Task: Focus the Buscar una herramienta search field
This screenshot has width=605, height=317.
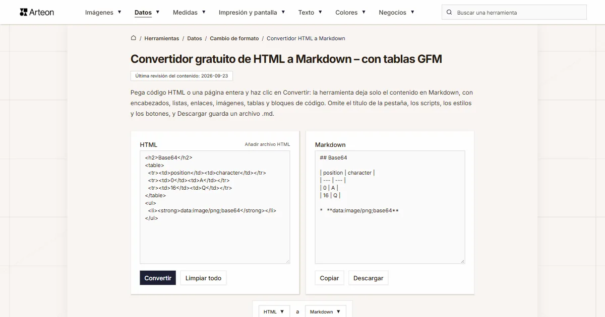Action: [x=514, y=12]
